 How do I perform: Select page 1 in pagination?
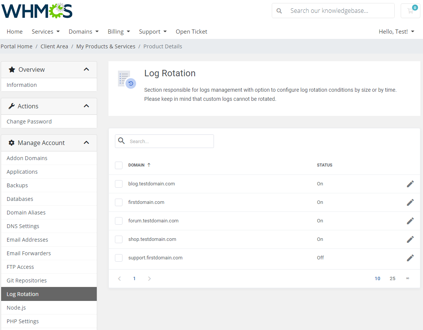tap(134, 279)
